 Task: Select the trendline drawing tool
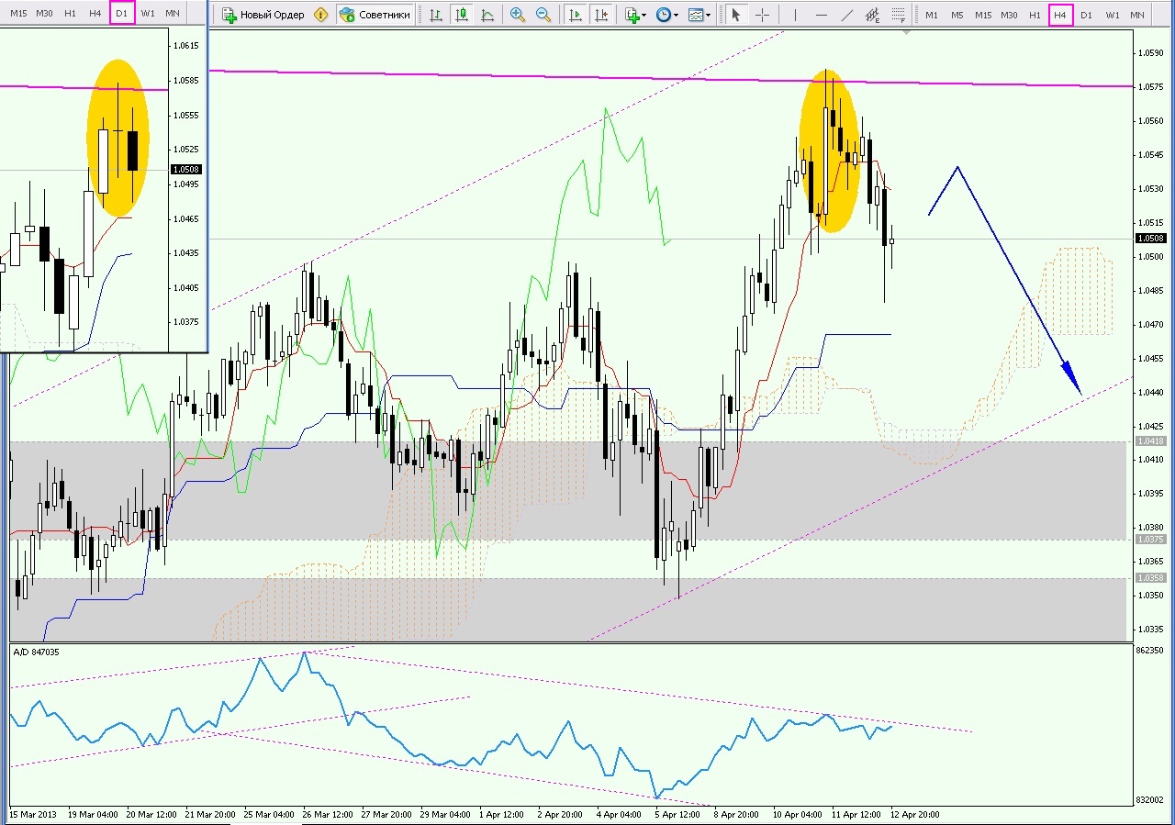(847, 15)
